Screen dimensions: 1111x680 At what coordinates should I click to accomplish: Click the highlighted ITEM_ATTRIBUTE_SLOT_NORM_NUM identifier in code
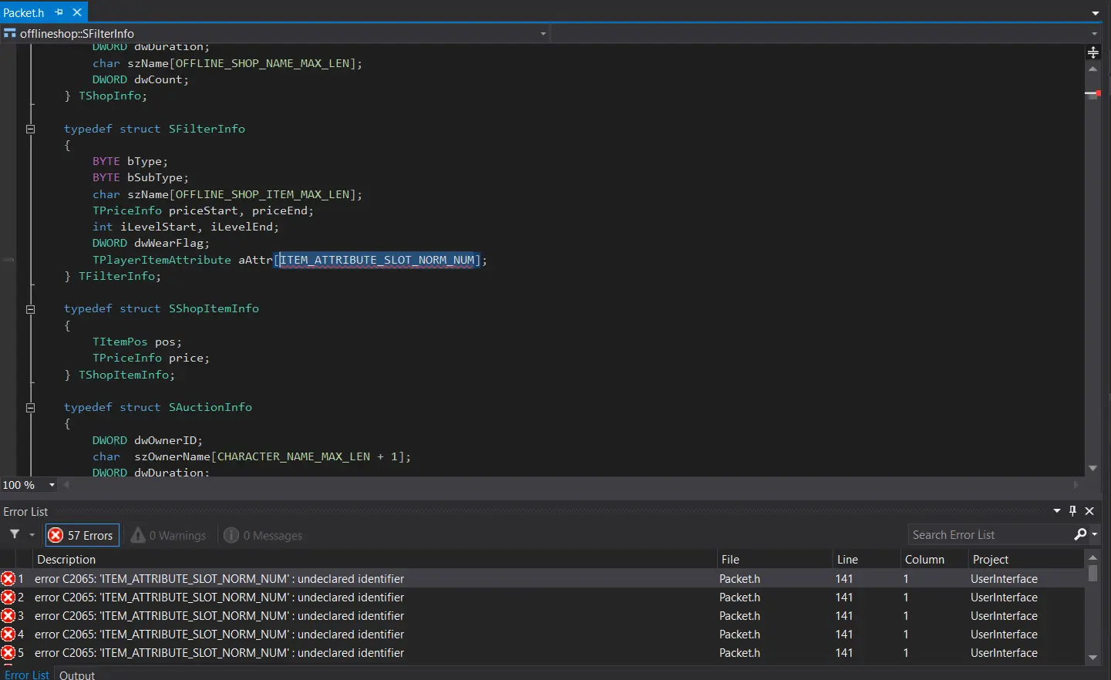(379, 260)
